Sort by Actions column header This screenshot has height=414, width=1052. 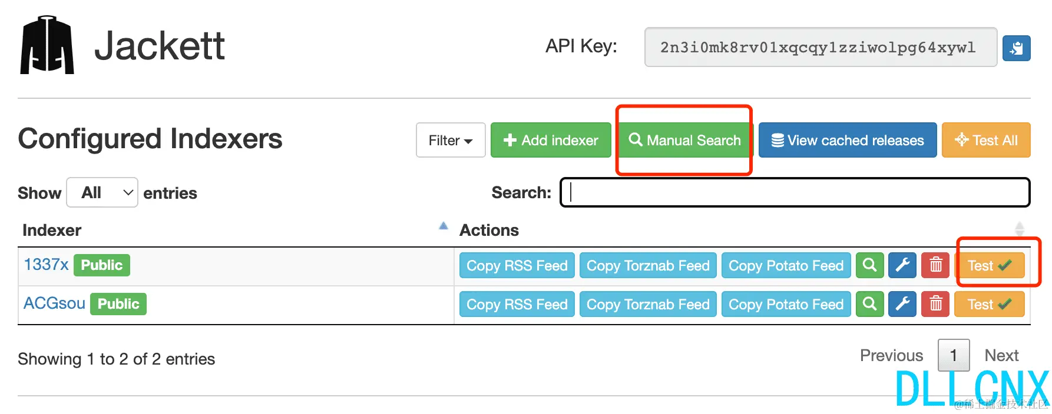pyautogui.click(x=489, y=230)
